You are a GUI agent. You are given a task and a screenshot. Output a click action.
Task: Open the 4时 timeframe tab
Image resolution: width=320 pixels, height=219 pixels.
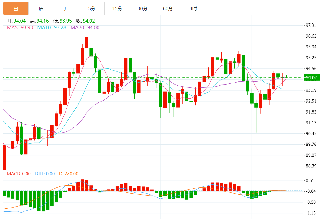[193, 8]
